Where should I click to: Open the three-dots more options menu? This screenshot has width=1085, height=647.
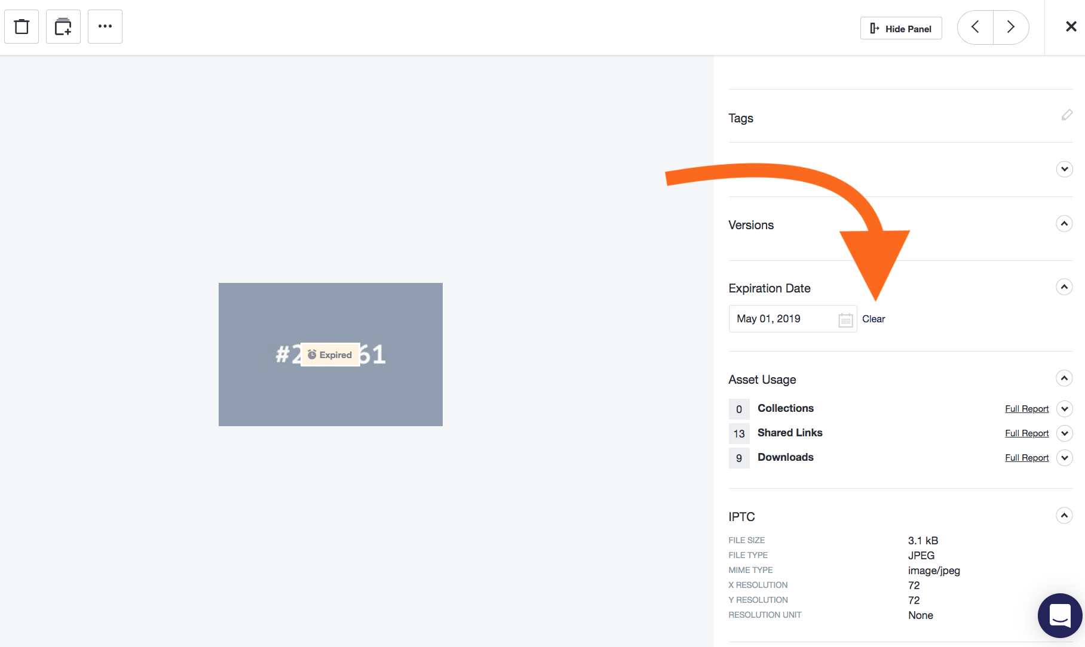(105, 26)
